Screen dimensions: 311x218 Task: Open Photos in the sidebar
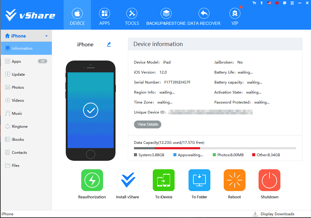(x=26, y=87)
